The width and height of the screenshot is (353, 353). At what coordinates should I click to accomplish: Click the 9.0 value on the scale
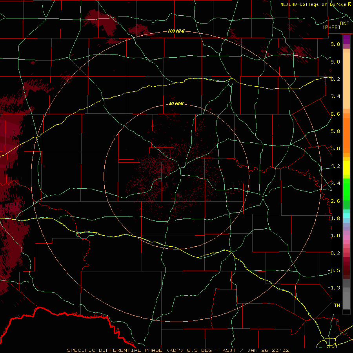pos(335,62)
